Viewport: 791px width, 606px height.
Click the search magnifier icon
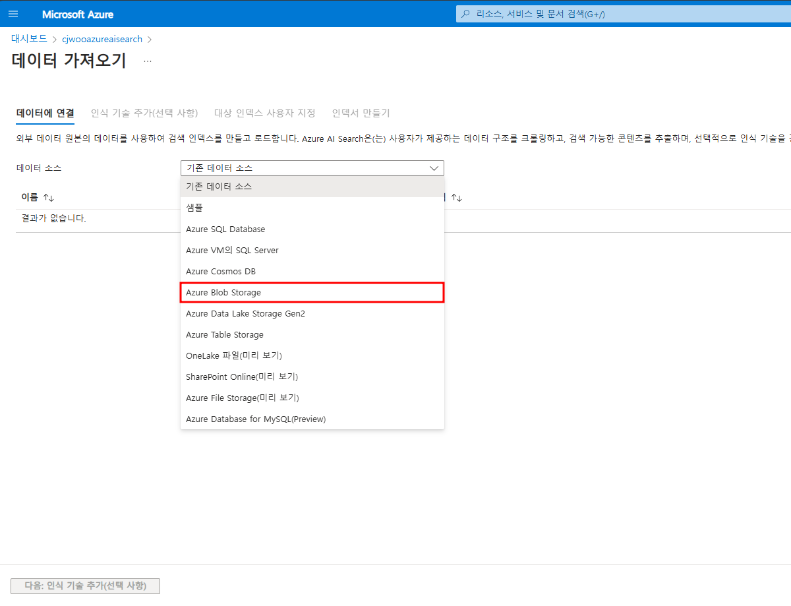pyautogui.click(x=466, y=14)
